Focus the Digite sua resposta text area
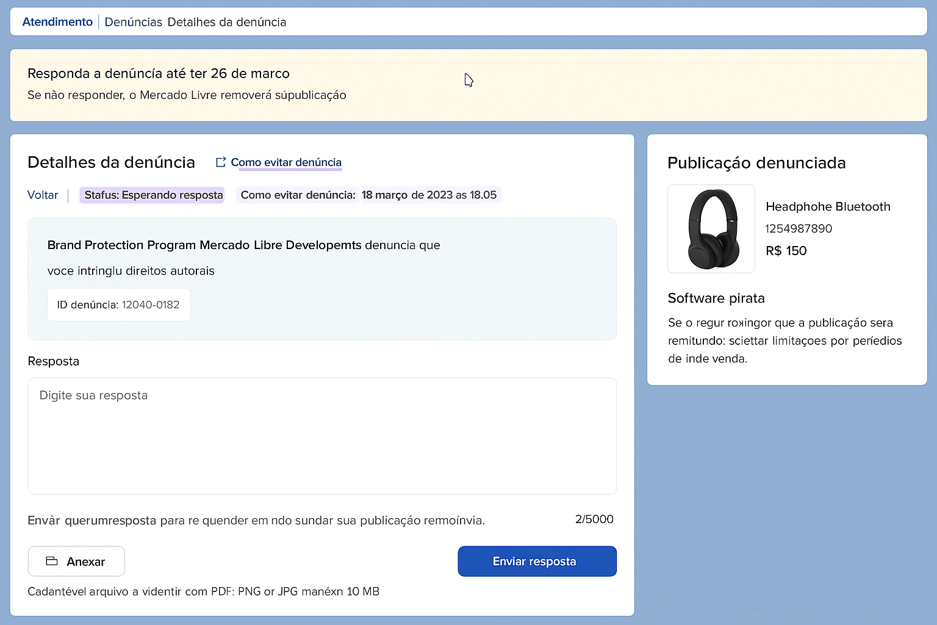Viewport: 937px width, 625px height. pyautogui.click(x=321, y=436)
